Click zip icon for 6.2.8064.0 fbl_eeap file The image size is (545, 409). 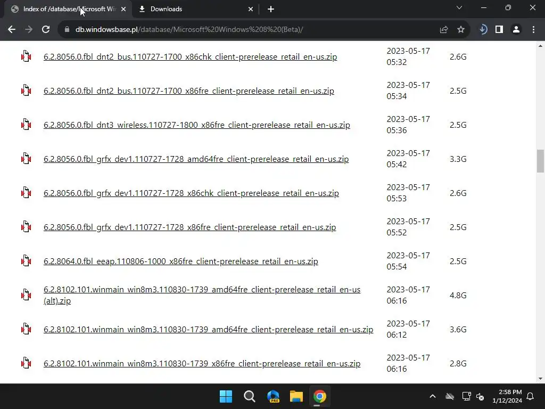click(26, 261)
